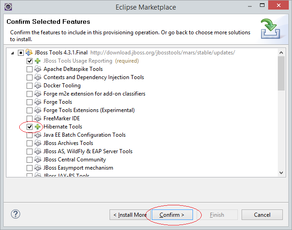Click the icon beside Java EE Batch Configuration Tools

click(38, 135)
